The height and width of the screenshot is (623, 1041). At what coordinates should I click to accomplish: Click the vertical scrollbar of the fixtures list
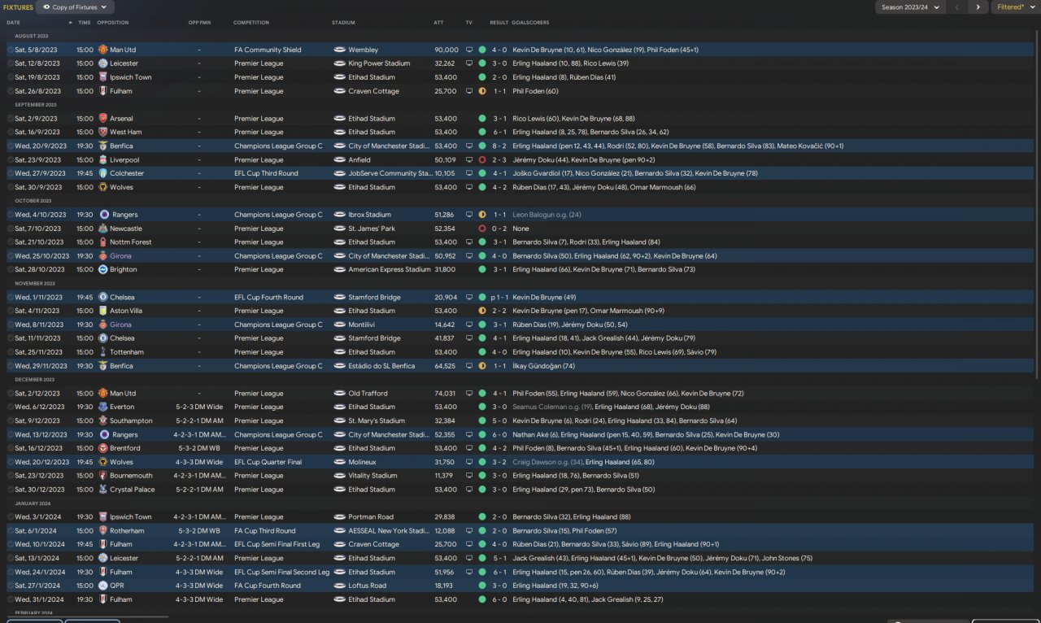(1036, 203)
